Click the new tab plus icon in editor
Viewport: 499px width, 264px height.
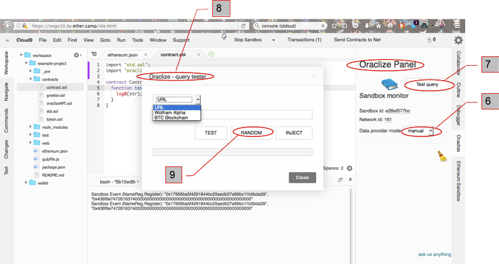coord(212,54)
